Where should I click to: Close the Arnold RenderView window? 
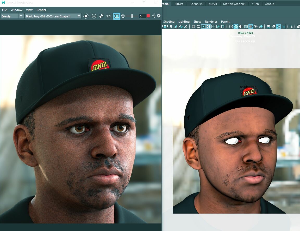click(x=156, y=3)
